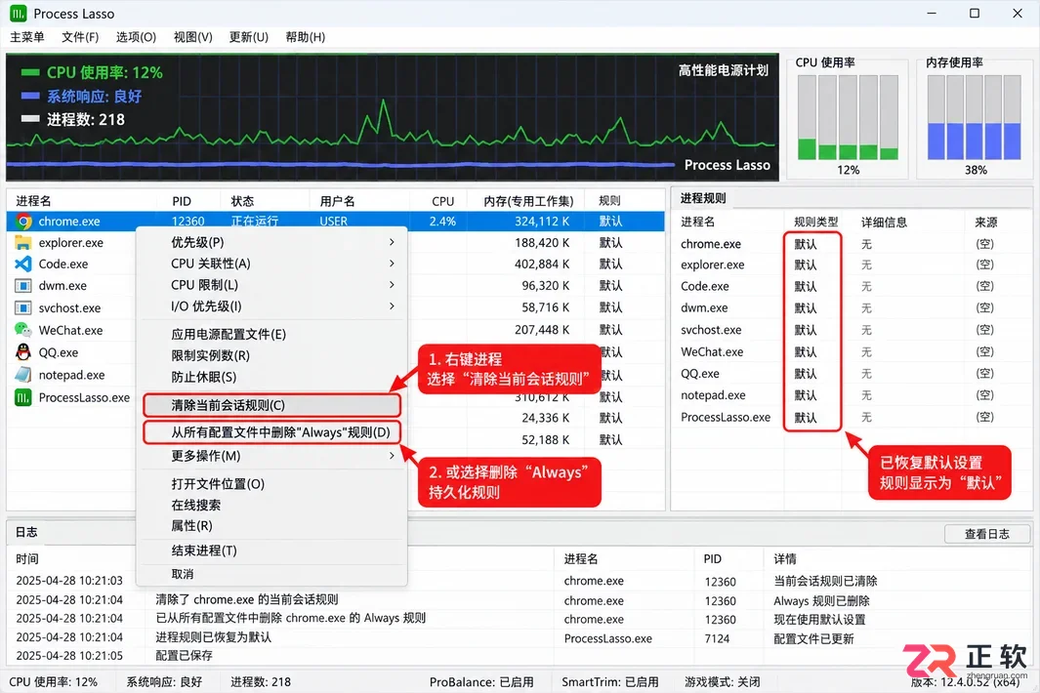The width and height of the screenshot is (1040, 693).
Task: Sort log by 详情 column header
Action: pos(785,559)
